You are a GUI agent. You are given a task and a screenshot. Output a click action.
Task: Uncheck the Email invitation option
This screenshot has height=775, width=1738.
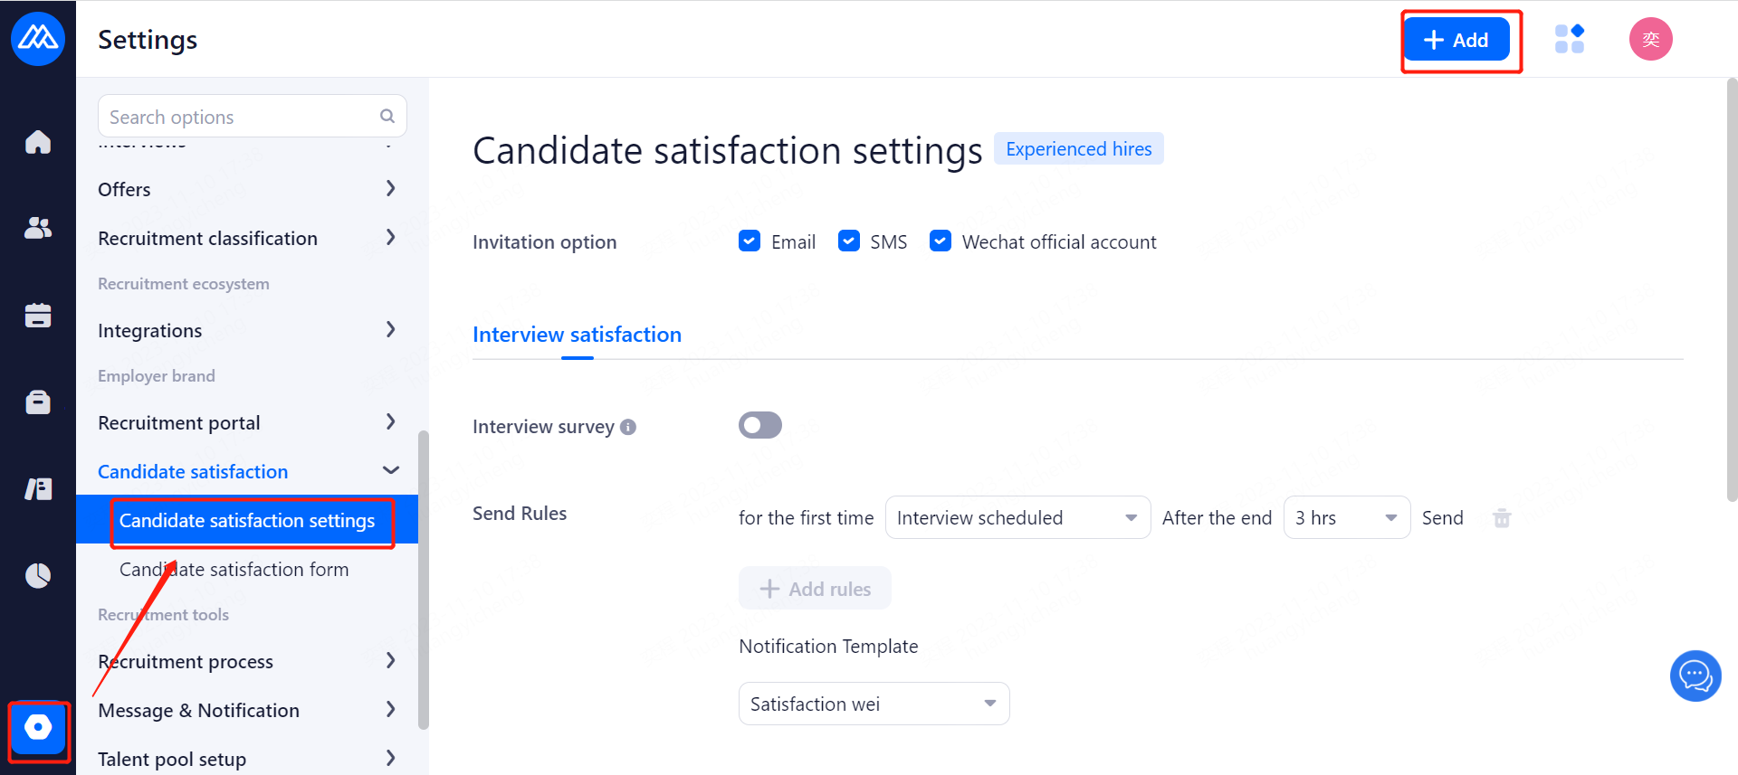(x=750, y=241)
